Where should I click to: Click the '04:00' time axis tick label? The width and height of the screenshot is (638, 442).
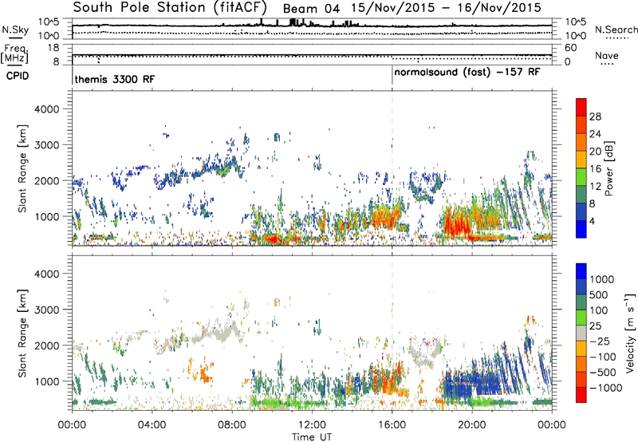[x=152, y=425]
